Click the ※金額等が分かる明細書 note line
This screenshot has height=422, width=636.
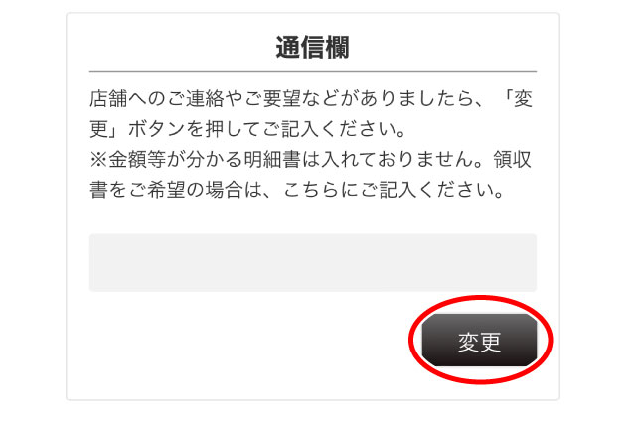coord(310,160)
